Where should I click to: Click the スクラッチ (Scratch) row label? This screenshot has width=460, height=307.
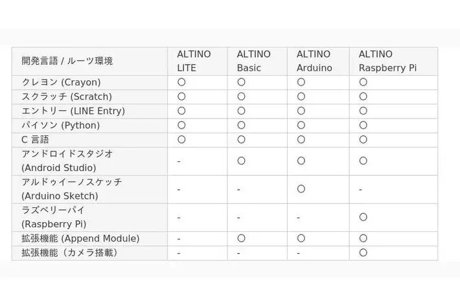coord(67,97)
